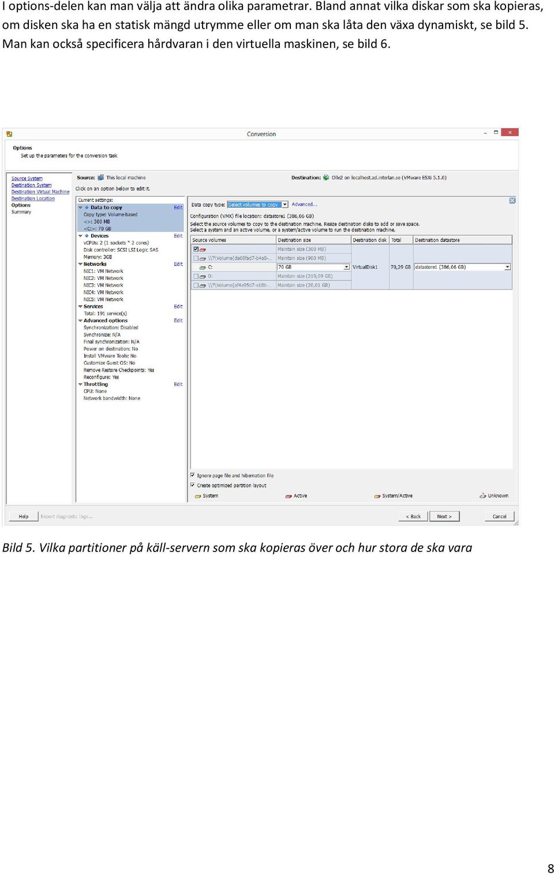Click the Source volumes column header

pos(233,240)
